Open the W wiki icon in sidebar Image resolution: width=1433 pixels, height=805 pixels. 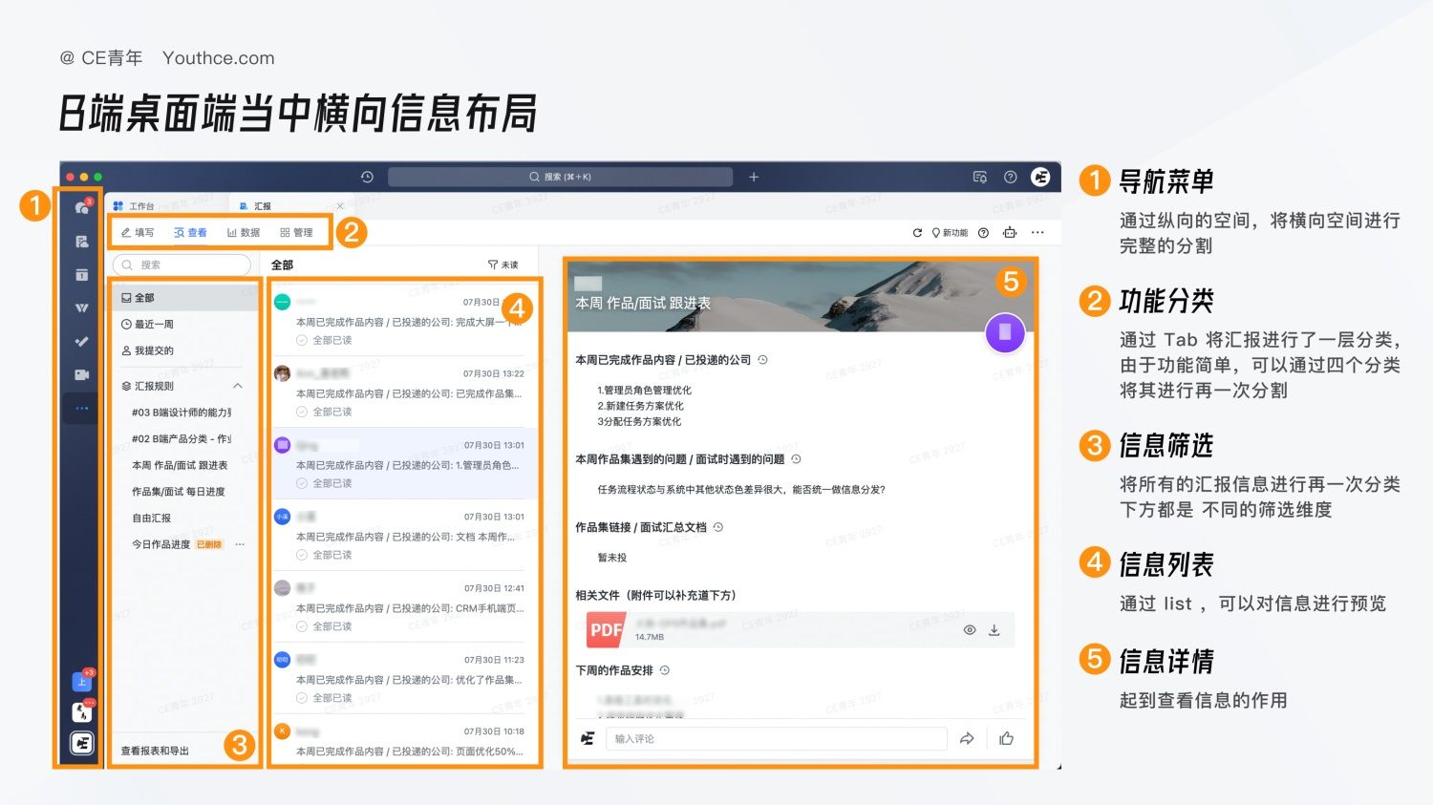point(82,308)
